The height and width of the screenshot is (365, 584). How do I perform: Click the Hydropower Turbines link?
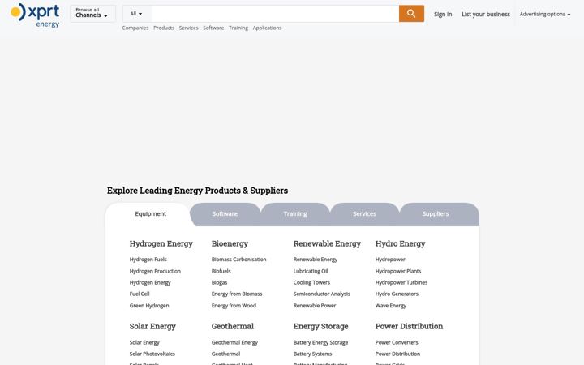[401, 283]
